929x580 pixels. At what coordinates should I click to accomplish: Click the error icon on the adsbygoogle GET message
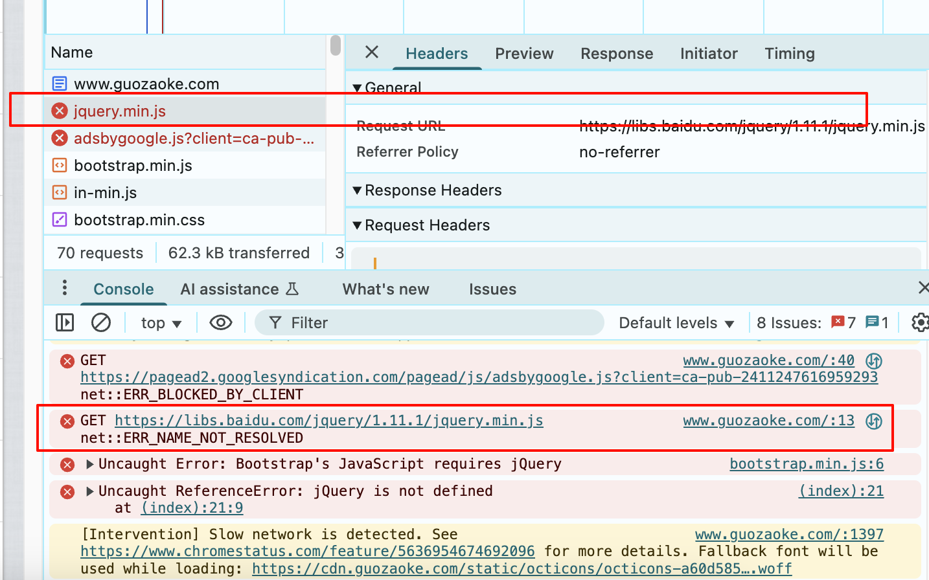pyautogui.click(x=67, y=361)
